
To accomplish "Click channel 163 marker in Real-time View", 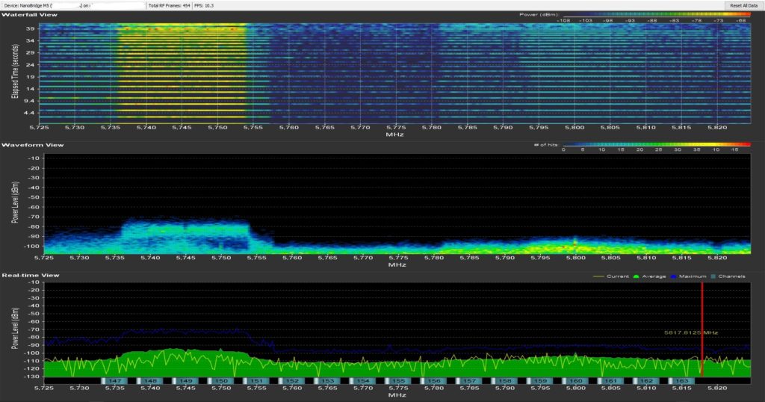I will [x=681, y=381].
